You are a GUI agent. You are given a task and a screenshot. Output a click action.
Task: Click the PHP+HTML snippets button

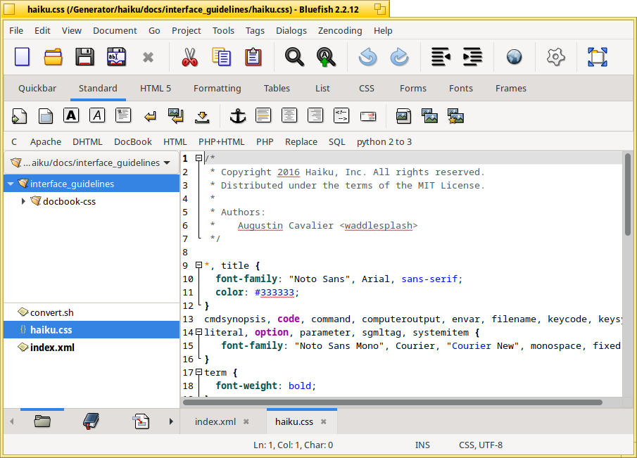coord(222,142)
